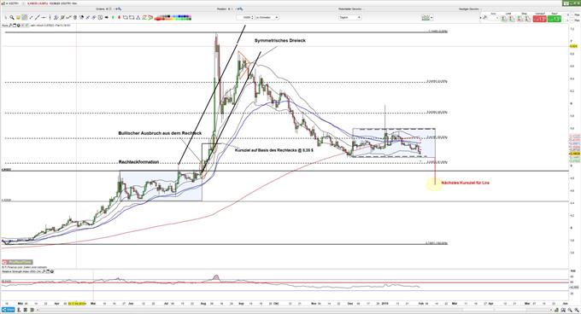Open price chart wrench settings icon
The image size is (581, 314).
pos(10,26)
